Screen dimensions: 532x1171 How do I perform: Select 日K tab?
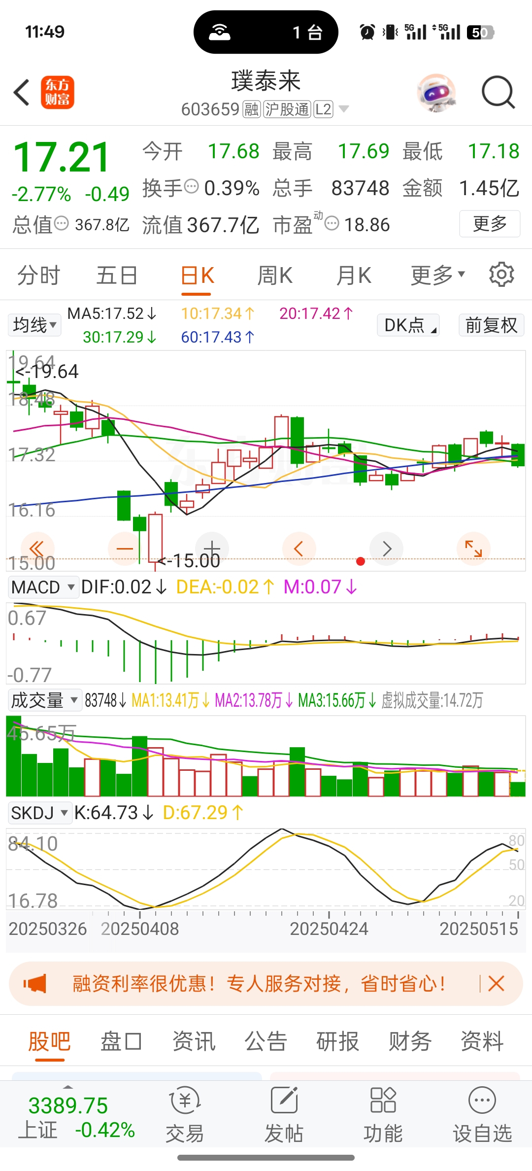click(197, 275)
